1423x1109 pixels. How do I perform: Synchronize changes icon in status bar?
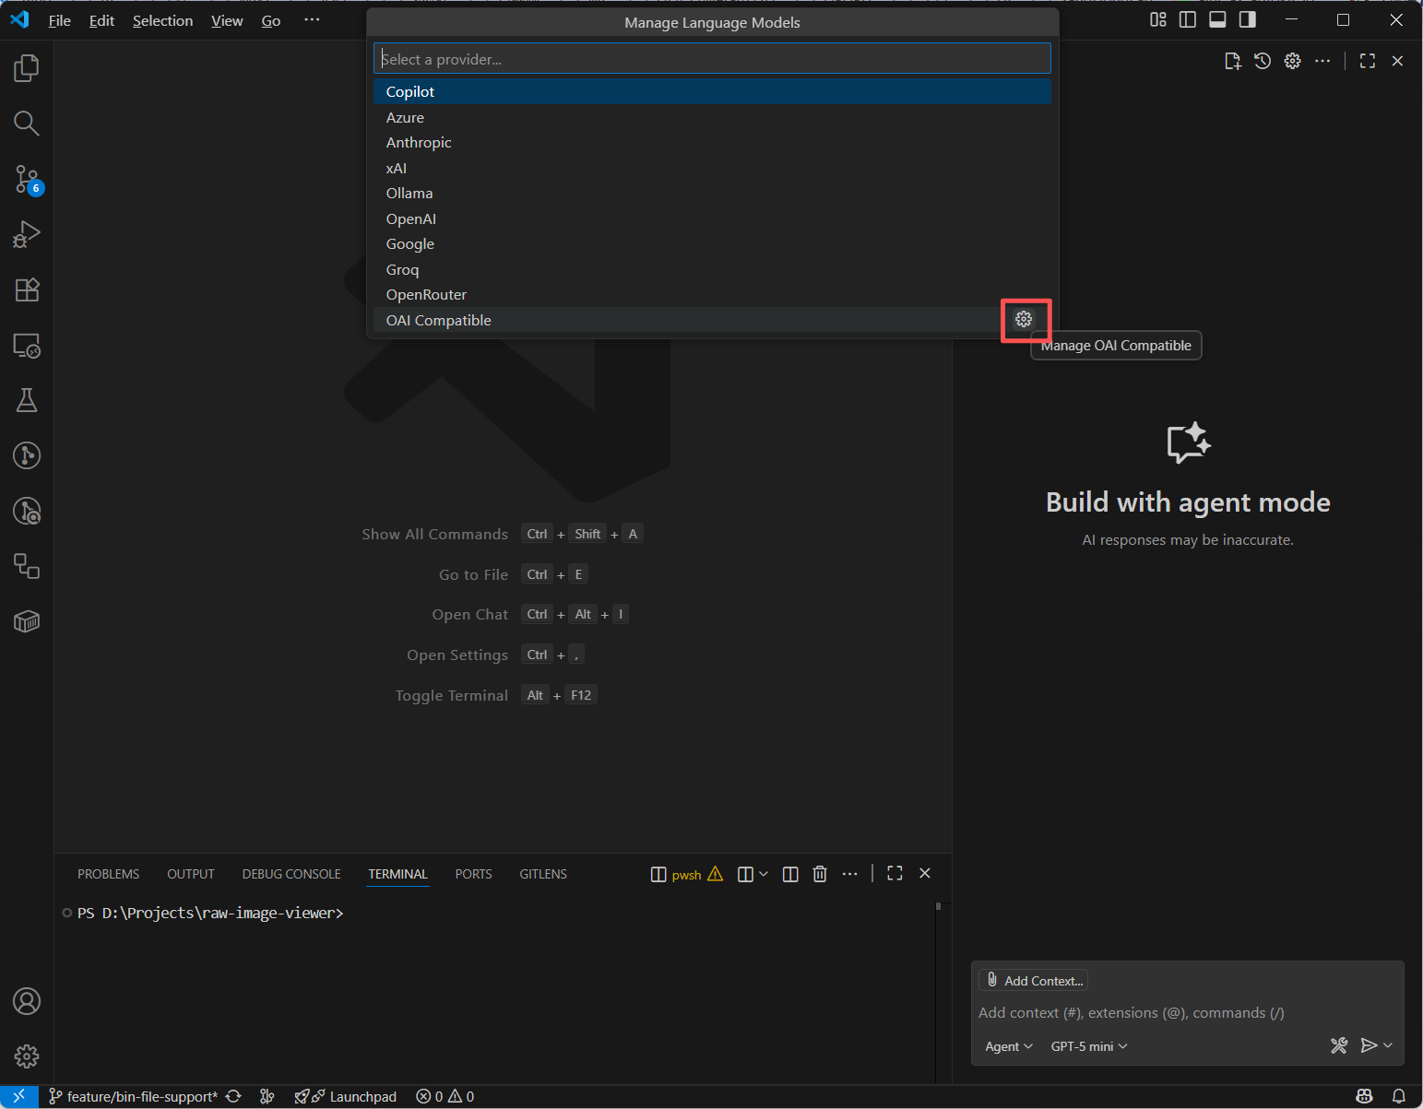coord(233,1096)
